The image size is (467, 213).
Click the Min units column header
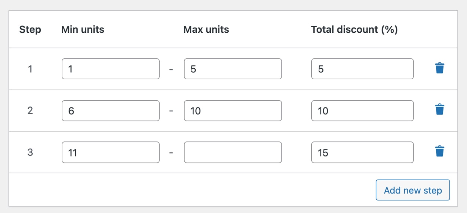coord(83,29)
